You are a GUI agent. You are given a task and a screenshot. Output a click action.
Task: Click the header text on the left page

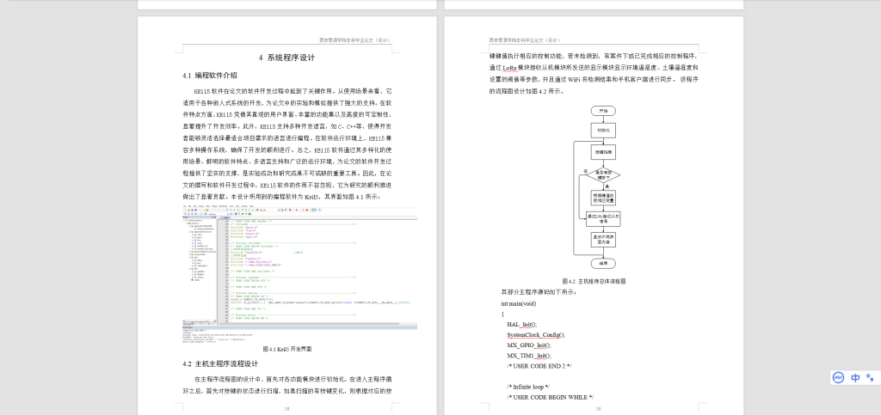point(355,40)
